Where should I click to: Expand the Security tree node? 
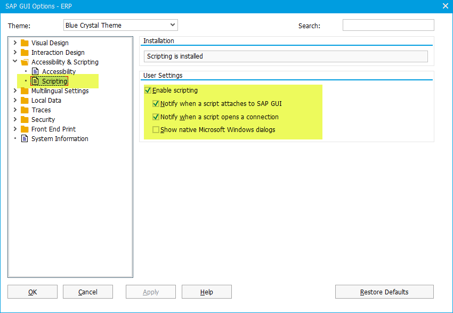(x=15, y=119)
